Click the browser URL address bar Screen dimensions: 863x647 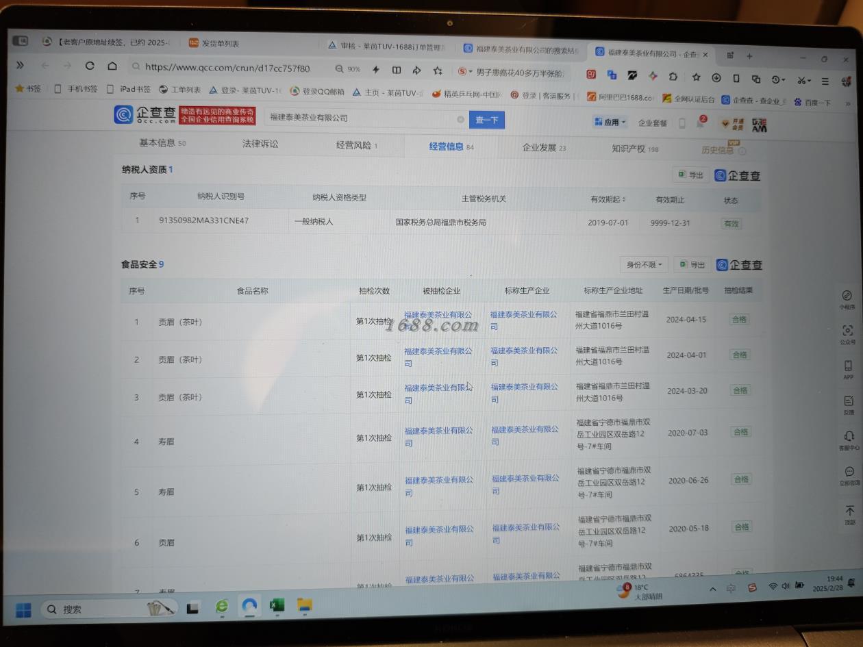[x=229, y=67]
